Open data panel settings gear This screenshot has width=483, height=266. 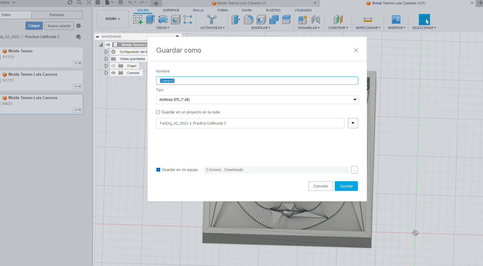pyautogui.click(x=78, y=26)
